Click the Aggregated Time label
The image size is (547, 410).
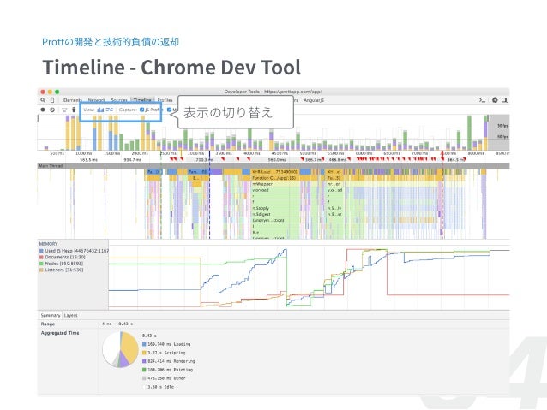click(60, 333)
